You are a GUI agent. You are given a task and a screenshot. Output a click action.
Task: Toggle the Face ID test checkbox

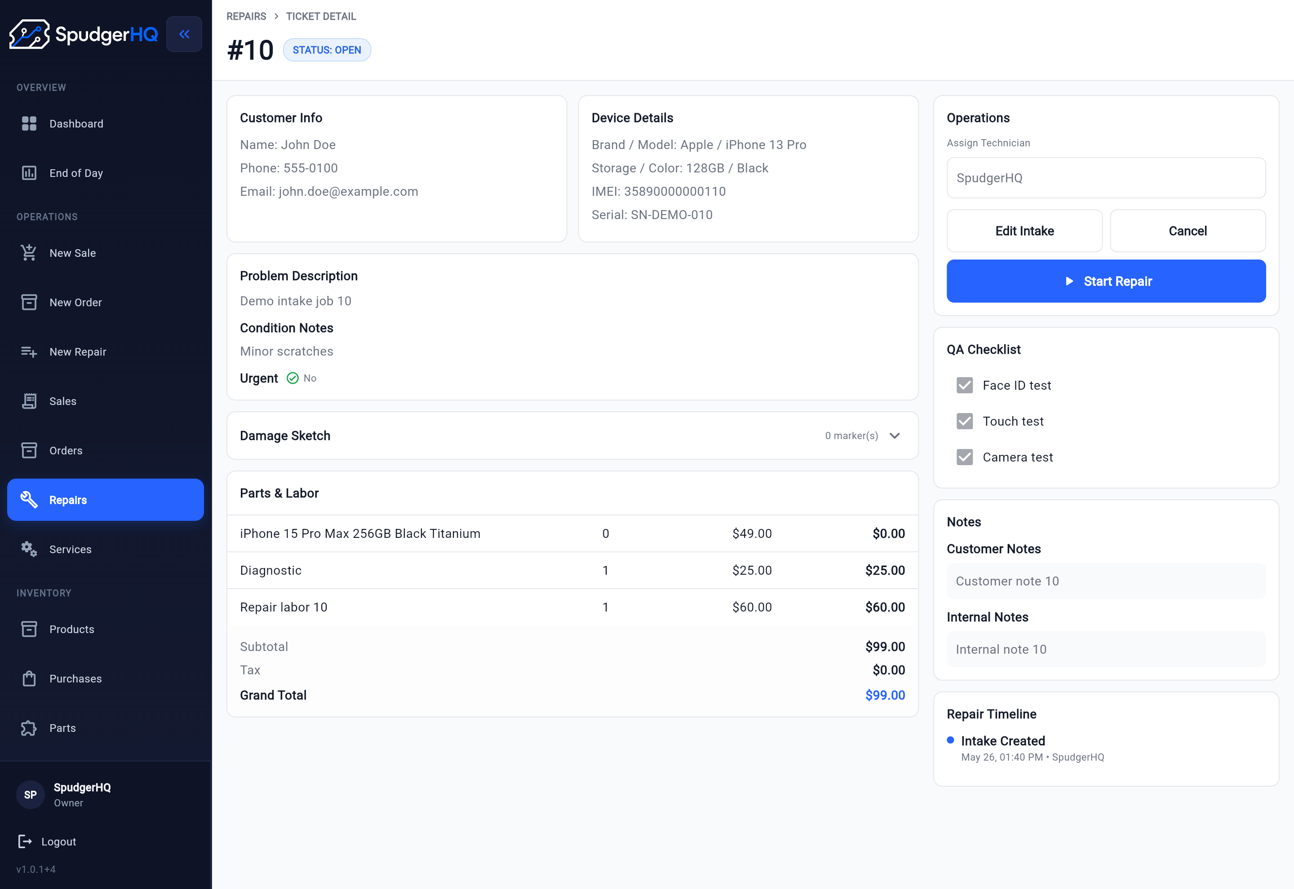tap(965, 385)
